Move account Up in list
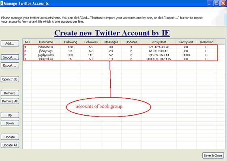 10,115
